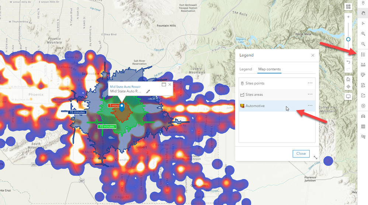Open the Mid State Auto Repair link
Image resolution: width=368 pixels, height=205 pixels.
tap(125, 86)
